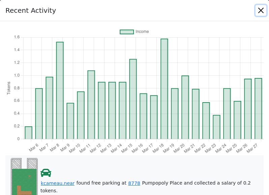
Task: Click the Mar 26 income bar
Action: coord(248,109)
